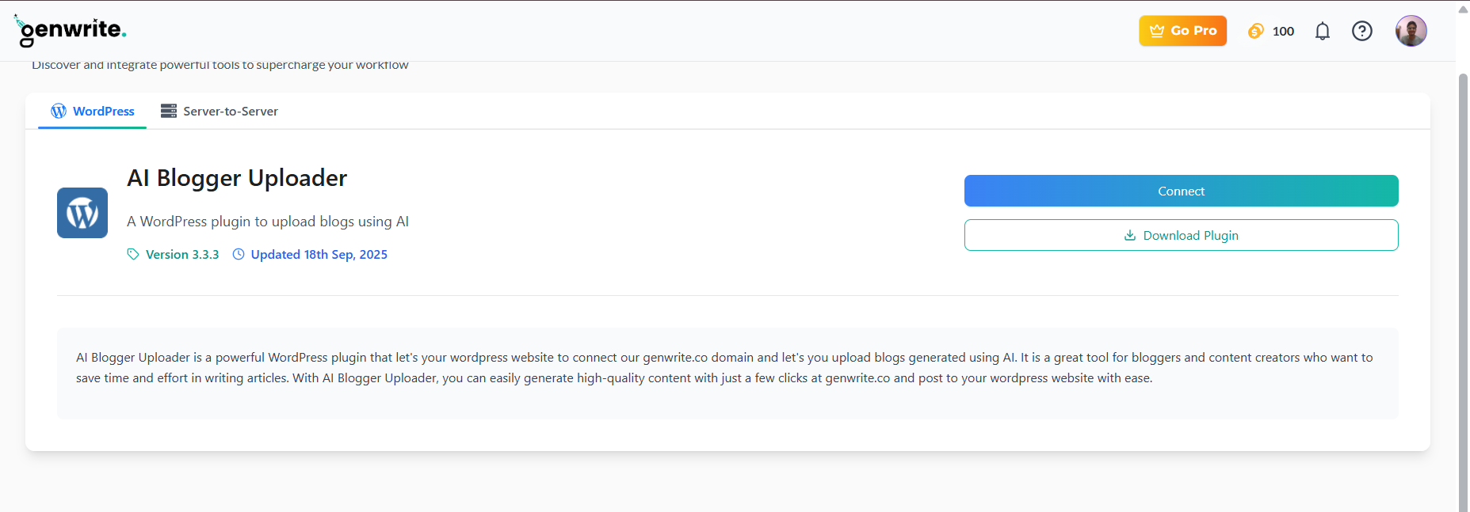Select the WordPress tab
The image size is (1470, 512).
(103, 111)
